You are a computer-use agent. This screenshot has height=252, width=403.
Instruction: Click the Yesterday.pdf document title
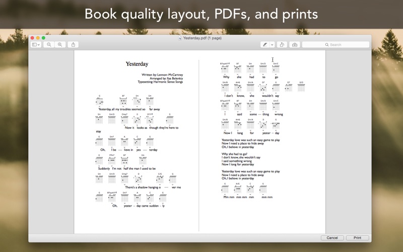(203, 38)
